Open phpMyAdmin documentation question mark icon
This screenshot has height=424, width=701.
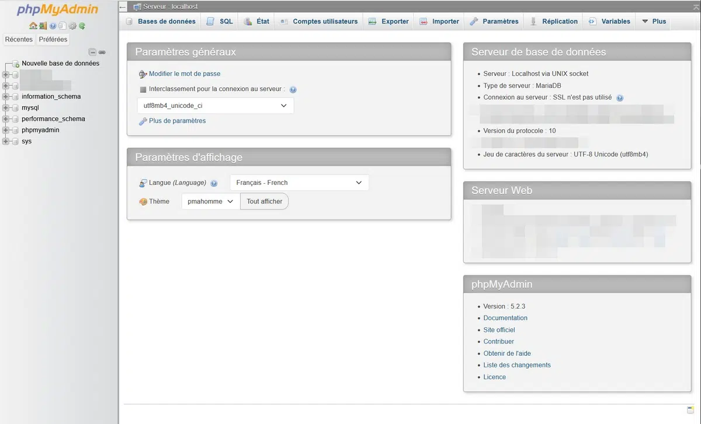[x=52, y=26]
